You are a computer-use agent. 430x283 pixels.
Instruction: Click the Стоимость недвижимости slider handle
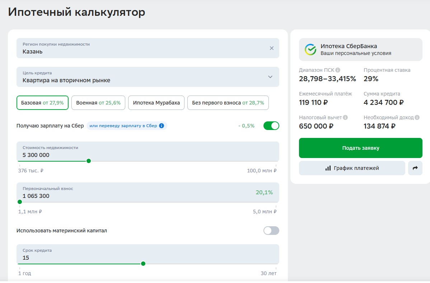89,161
